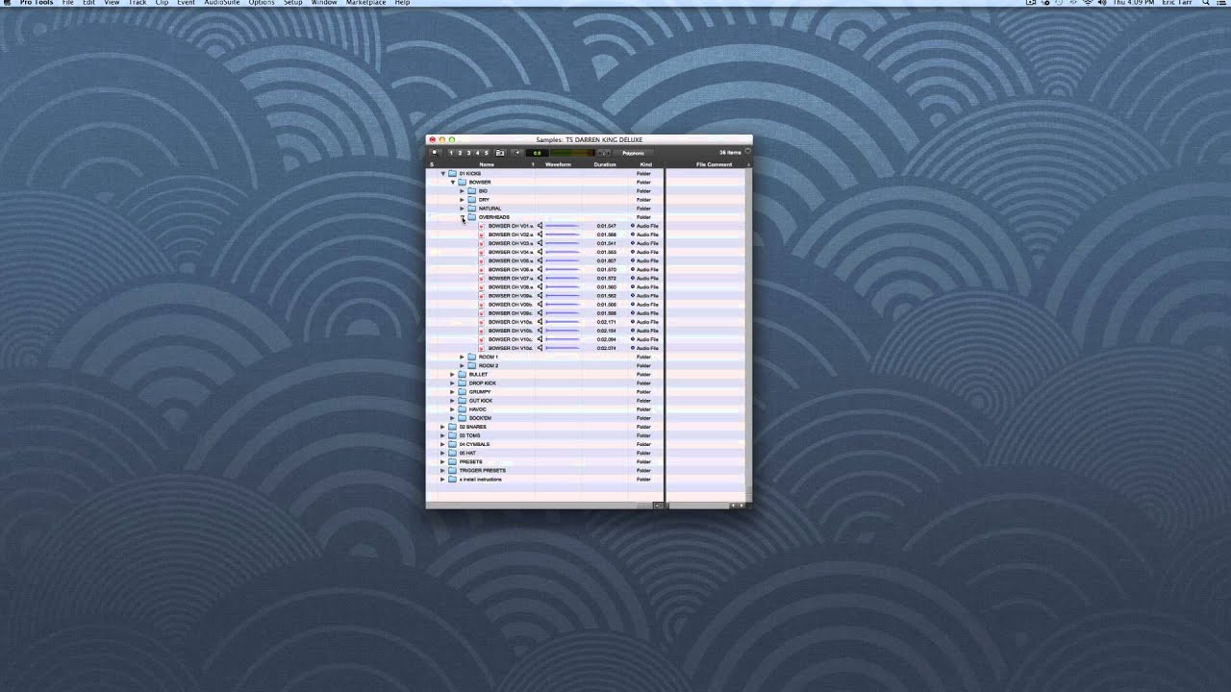Open the Track menu

[138, 3]
